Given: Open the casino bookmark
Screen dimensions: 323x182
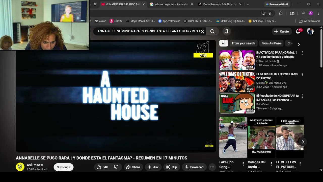Looking at the screenshot, I should click(100, 21).
